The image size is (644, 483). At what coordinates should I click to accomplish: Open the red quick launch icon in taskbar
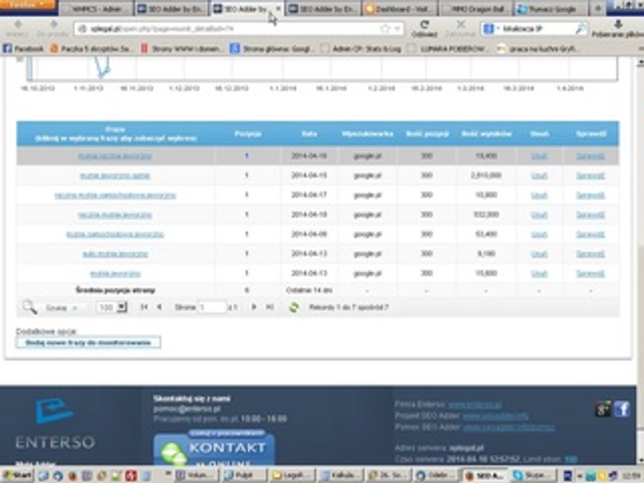pos(131,476)
